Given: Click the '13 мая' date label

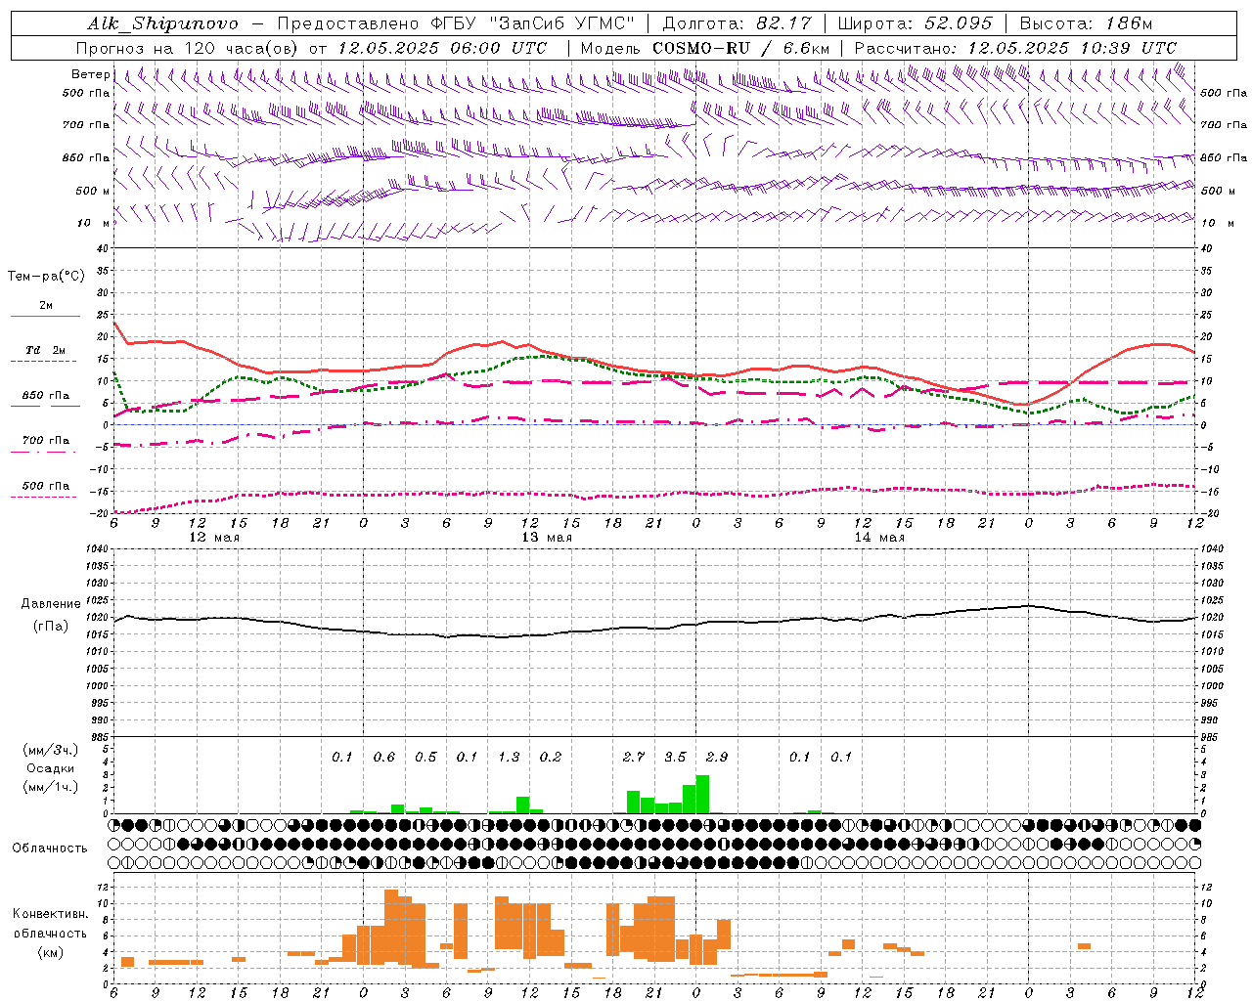Looking at the screenshot, I should [547, 538].
